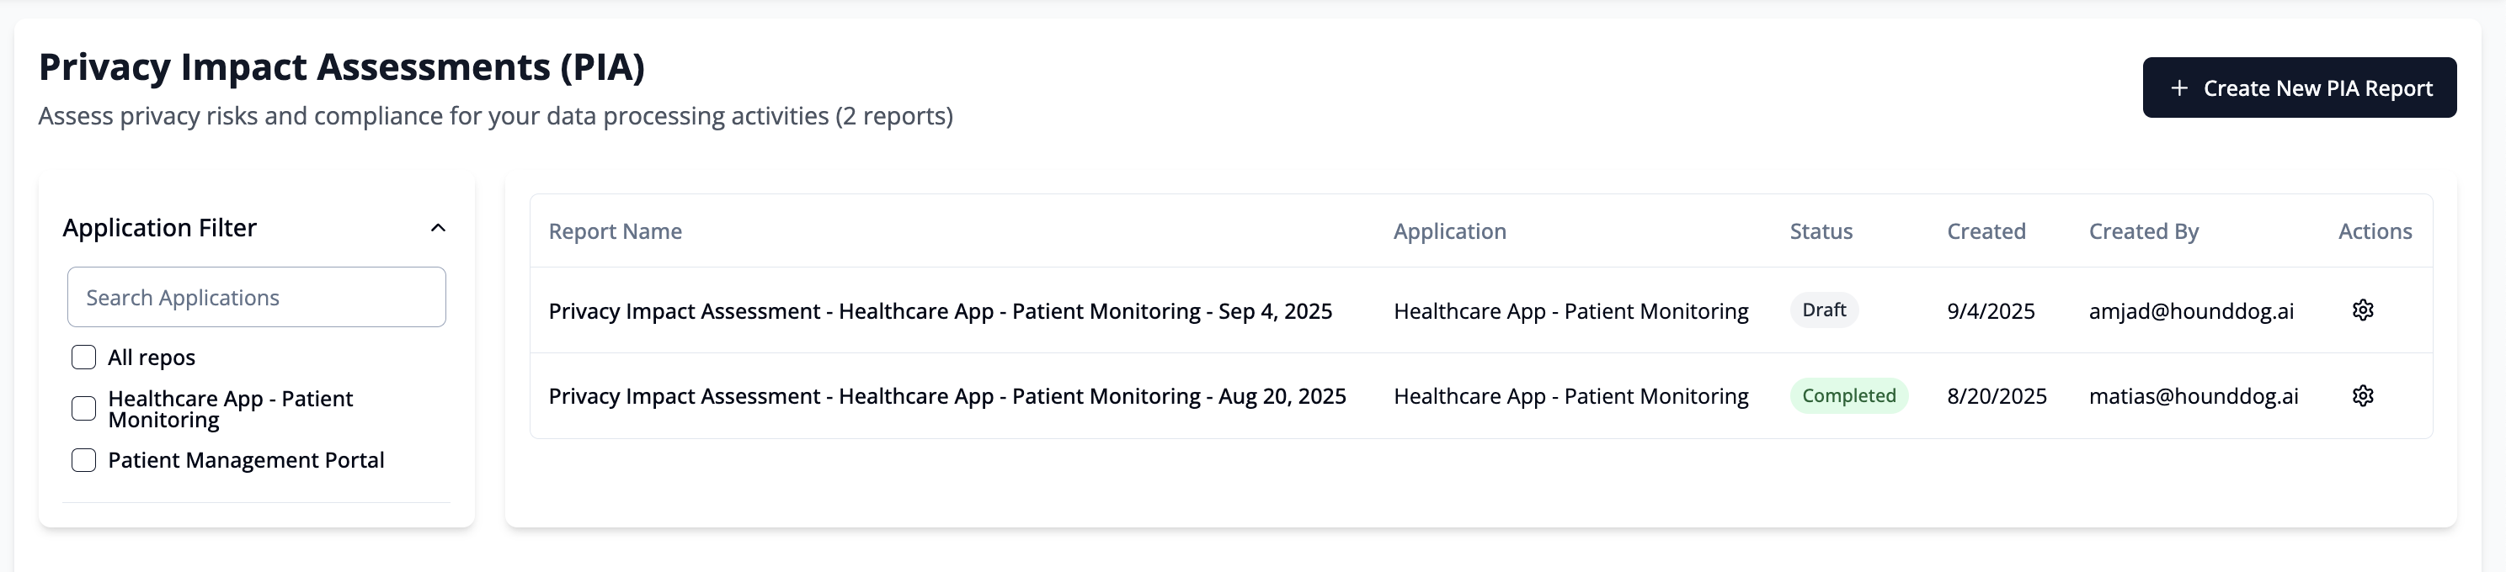Image resolution: width=2506 pixels, height=572 pixels.
Task: Open the Sep 4, 2025 PIA report name
Action: 940,310
